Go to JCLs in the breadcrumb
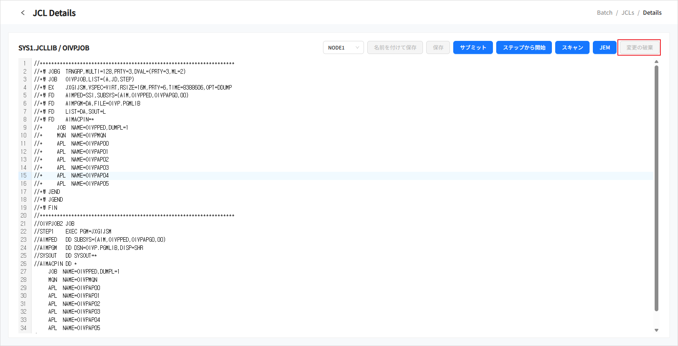 click(627, 13)
